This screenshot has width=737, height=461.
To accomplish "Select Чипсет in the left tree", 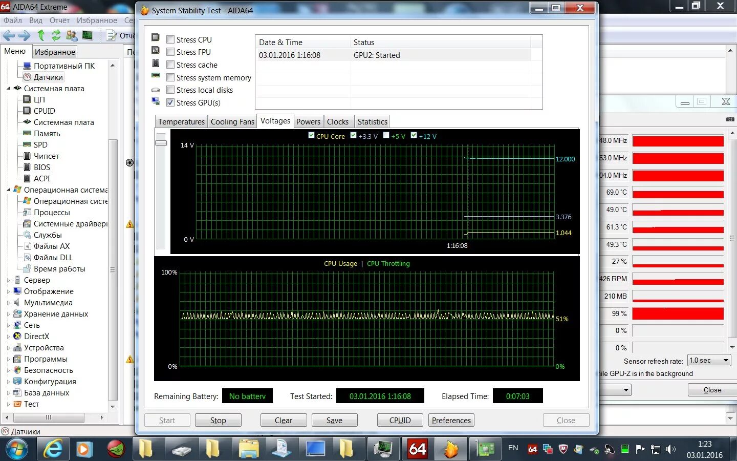I will [46, 156].
